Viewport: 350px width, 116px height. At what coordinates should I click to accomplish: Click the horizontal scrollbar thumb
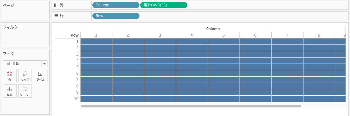click(x=191, y=106)
